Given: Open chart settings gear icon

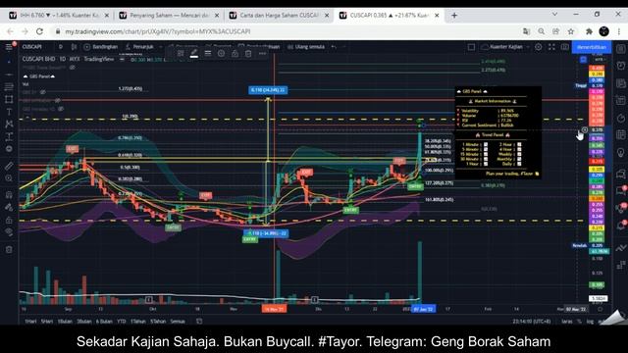Looking at the screenshot, I should (539, 47).
